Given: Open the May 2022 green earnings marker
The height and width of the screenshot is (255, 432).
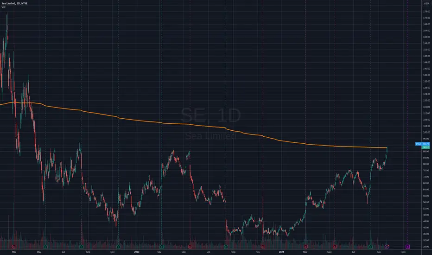Looking at the screenshot, I should click(x=45, y=247).
